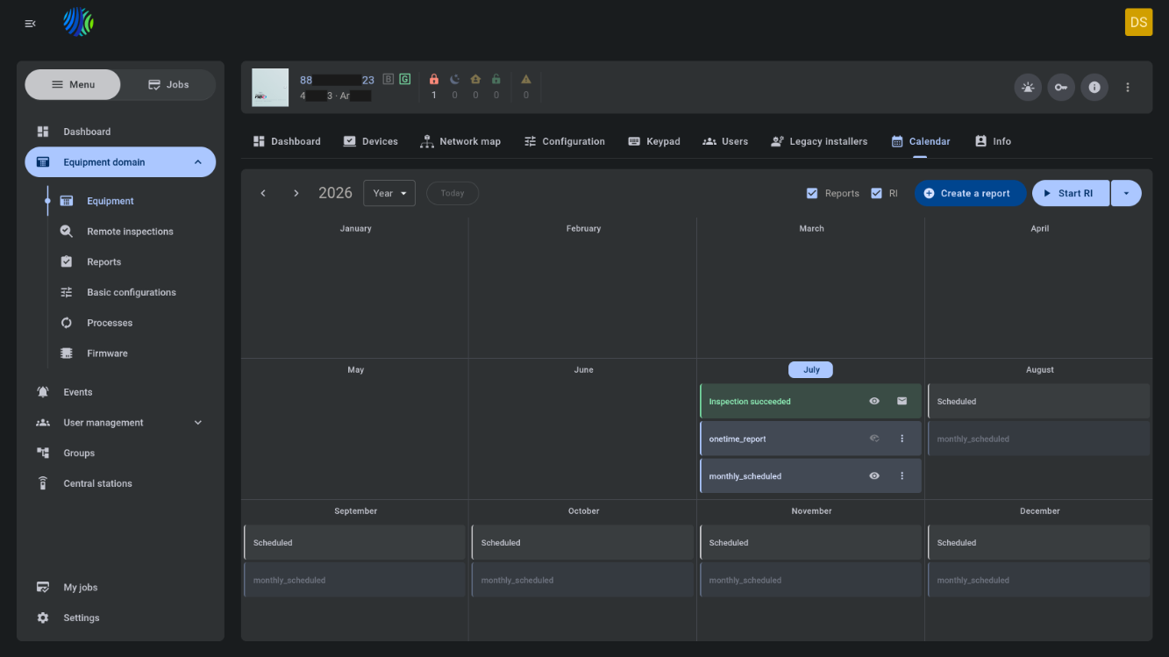Expand User management section
The image size is (1169, 657).
120,423
